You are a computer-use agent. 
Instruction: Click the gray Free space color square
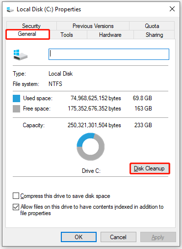click(16, 109)
